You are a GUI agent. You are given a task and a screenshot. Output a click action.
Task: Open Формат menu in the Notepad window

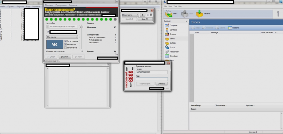[x=20, y=7]
